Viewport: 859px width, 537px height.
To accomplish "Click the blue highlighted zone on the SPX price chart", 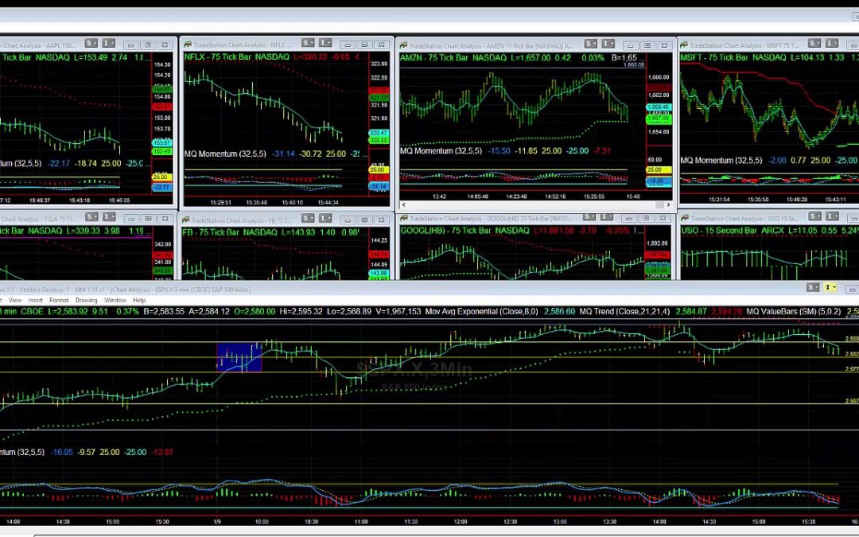I will click(x=238, y=358).
